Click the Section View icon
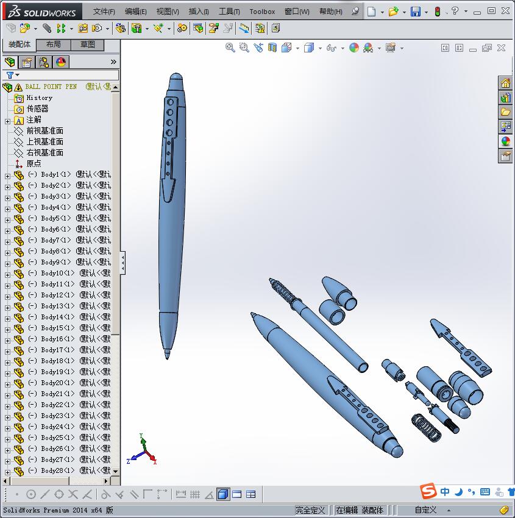Image resolution: width=515 pixels, height=518 pixels. (x=272, y=48)
